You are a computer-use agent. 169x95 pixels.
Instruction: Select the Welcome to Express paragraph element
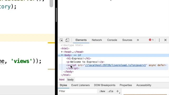(85, 62)
